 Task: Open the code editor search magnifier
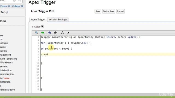pyautogui.click(x=36, y=33)
